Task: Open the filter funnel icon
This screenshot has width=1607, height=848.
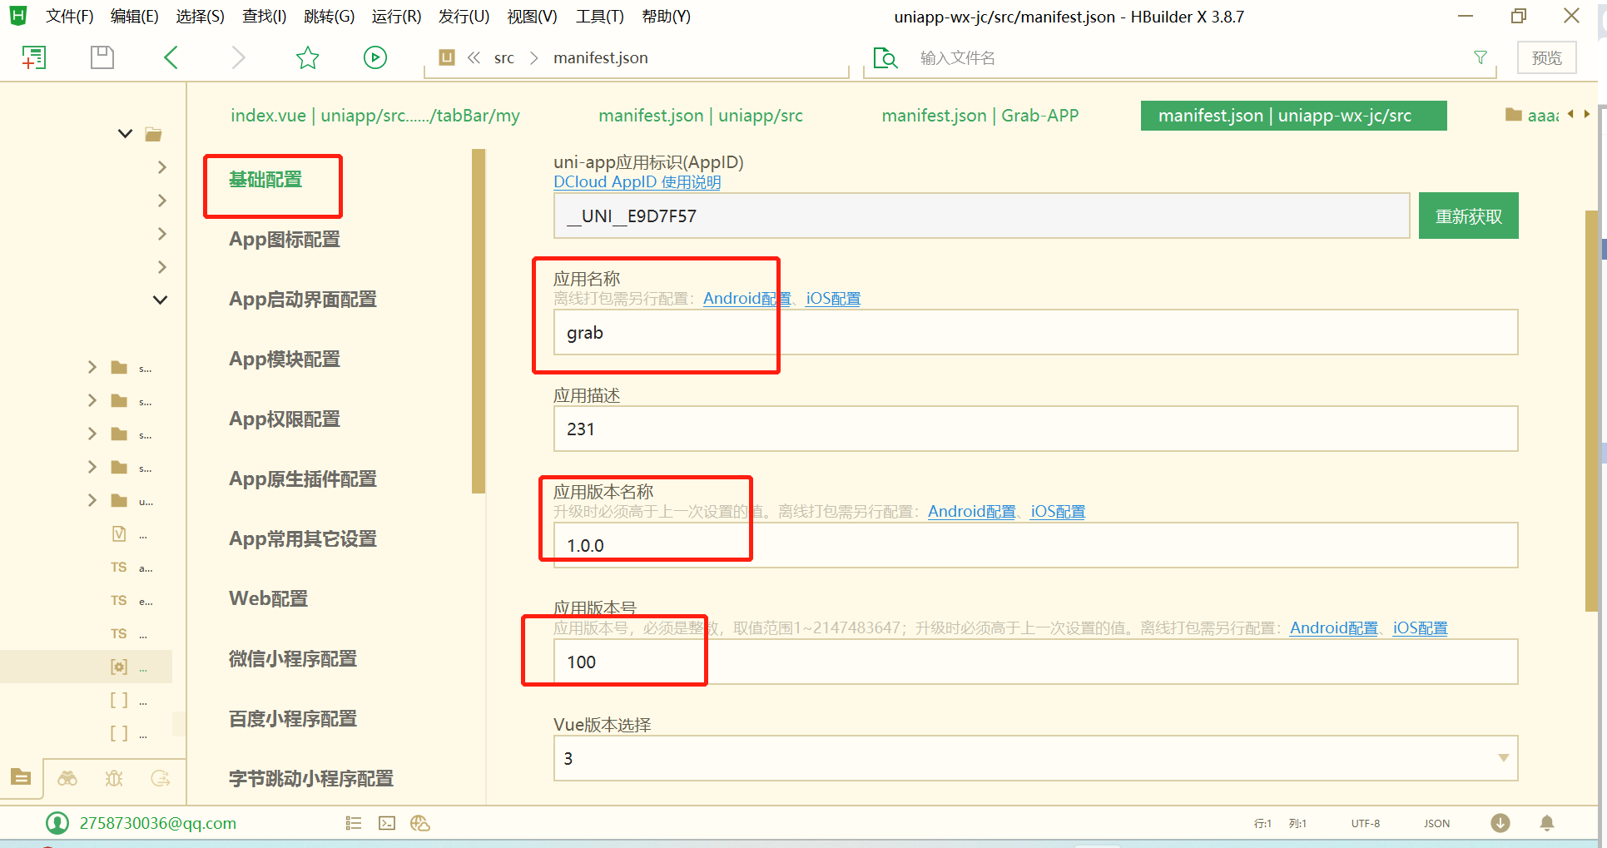Action: (x=1481, y=57)
